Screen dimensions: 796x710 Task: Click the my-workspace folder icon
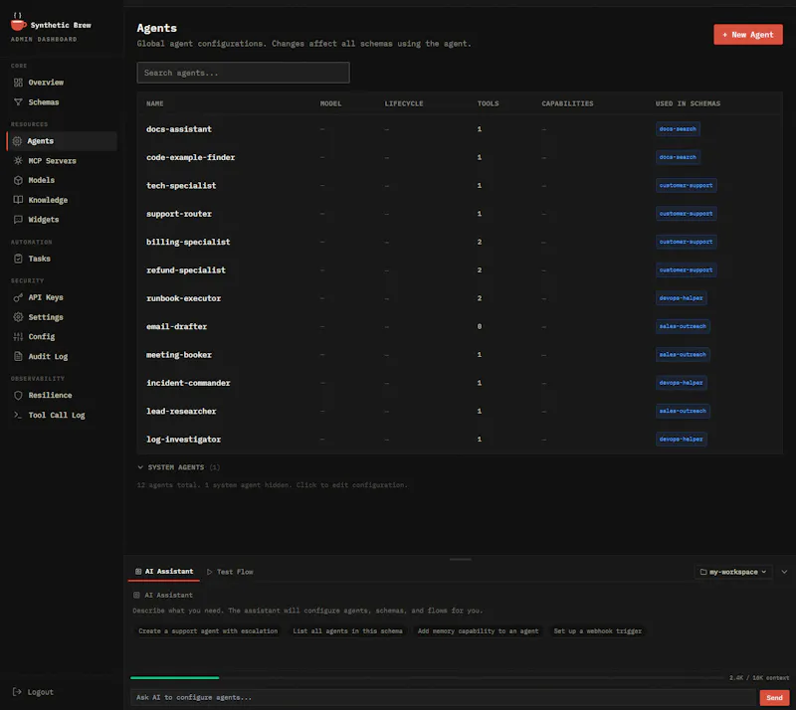[703, 572]
